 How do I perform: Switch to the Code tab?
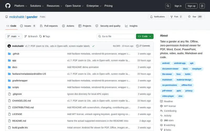click(x=11, y=26)
